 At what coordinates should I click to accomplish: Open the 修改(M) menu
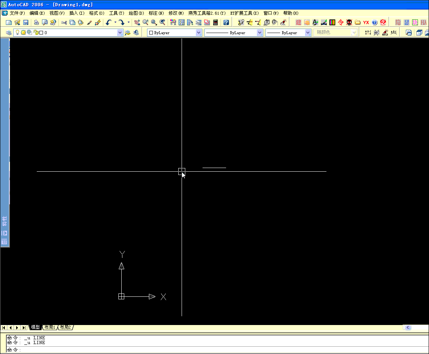click(176, 13)
